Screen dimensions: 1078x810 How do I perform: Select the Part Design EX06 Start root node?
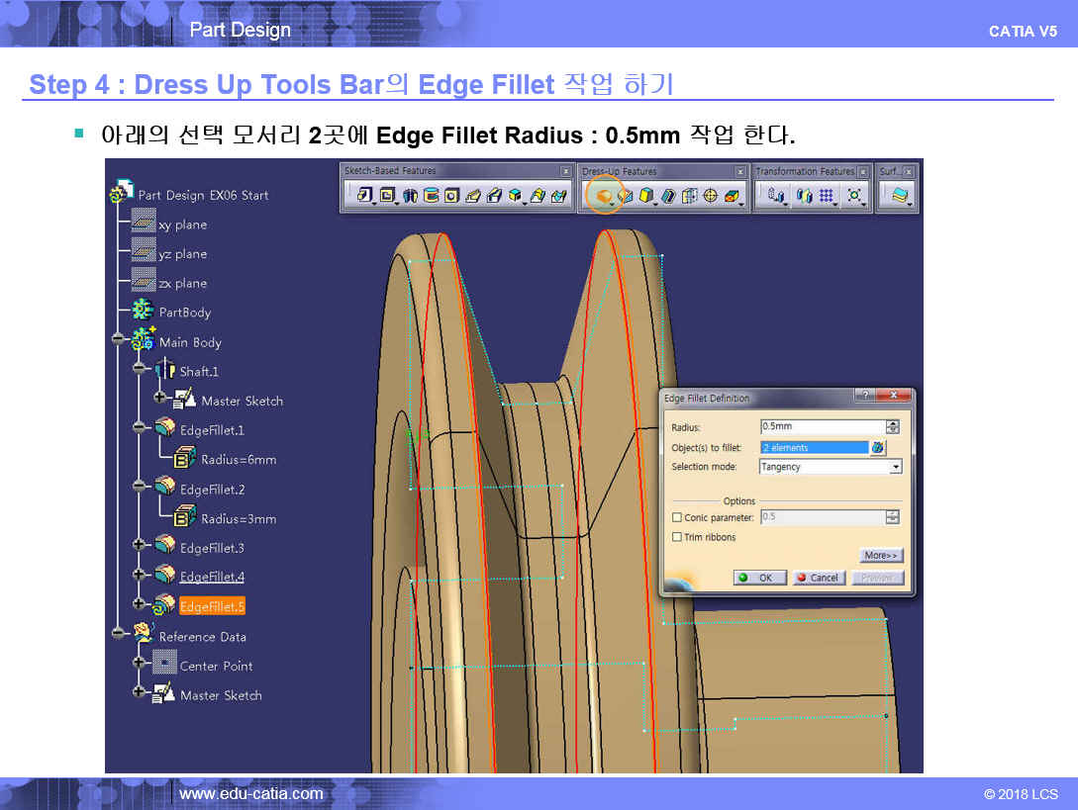coord(203,195)
